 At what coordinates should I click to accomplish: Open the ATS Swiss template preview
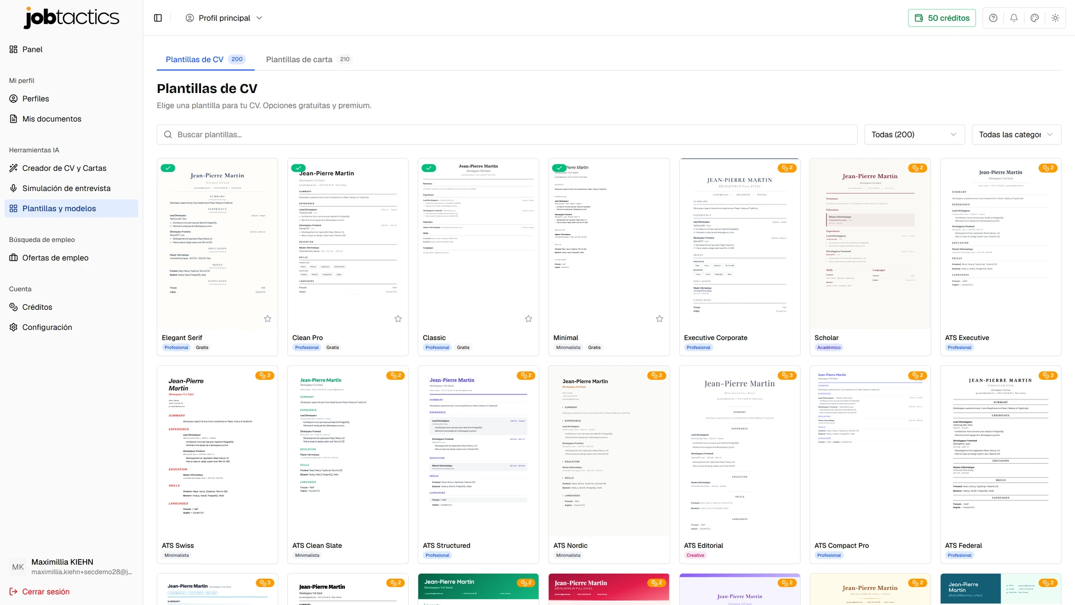217,451
